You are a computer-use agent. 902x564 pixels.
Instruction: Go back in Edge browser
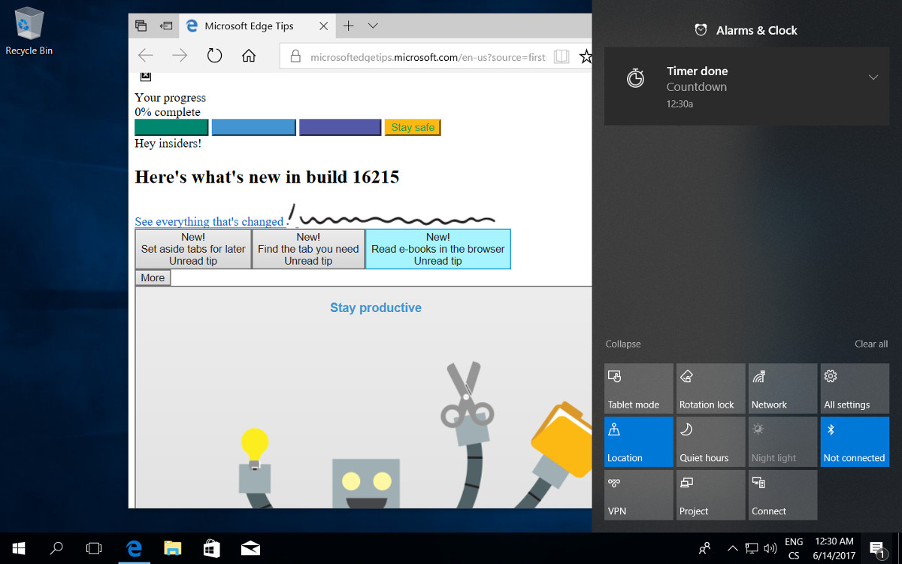(146, 56)
